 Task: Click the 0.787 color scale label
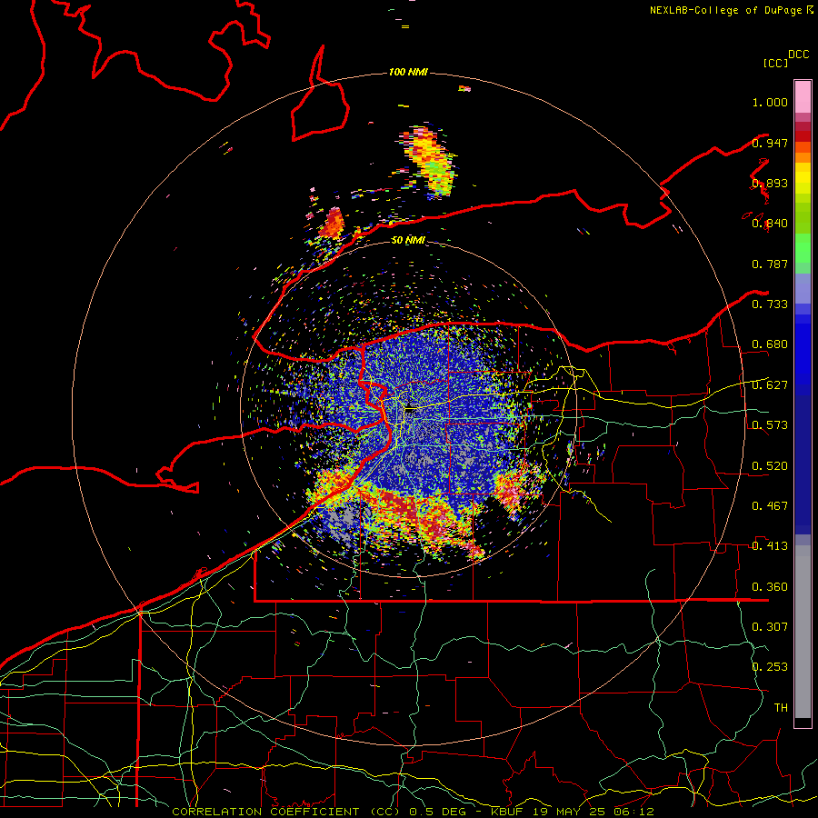click(x=770, y=264)
